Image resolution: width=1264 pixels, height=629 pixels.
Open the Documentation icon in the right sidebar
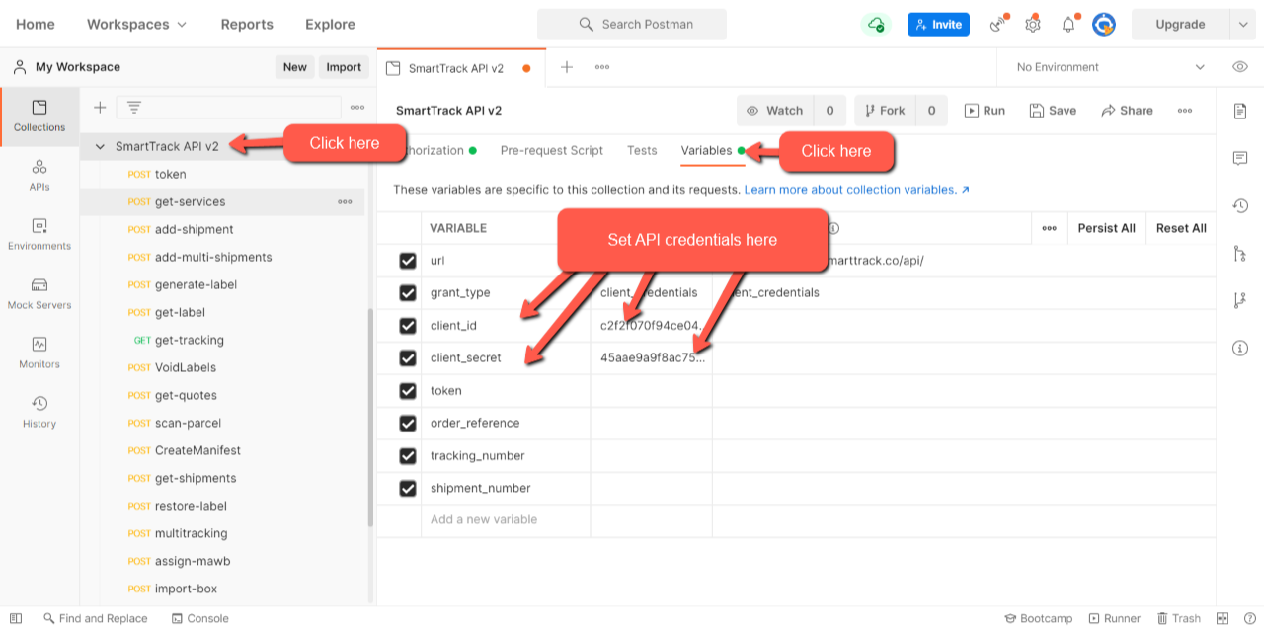click(x=1240, y=111)
